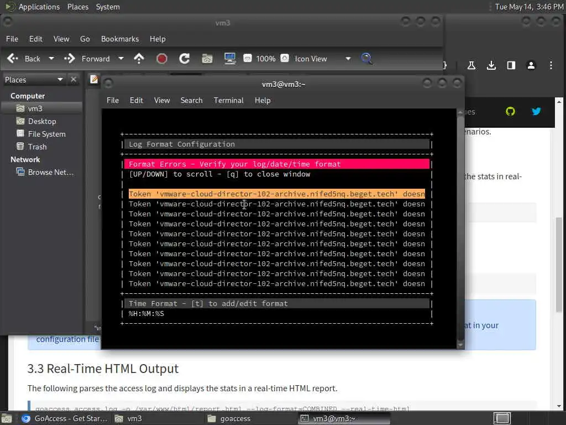Click the clock Tue May 14
Image resolution: width=566 pixels, height=425 pixels.
[529, 7]
